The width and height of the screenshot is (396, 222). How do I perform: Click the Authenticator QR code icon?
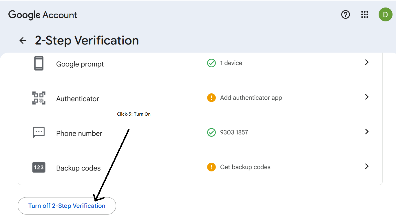[39, 98]
